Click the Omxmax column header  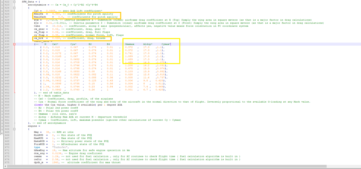click(x=130, y=44)
